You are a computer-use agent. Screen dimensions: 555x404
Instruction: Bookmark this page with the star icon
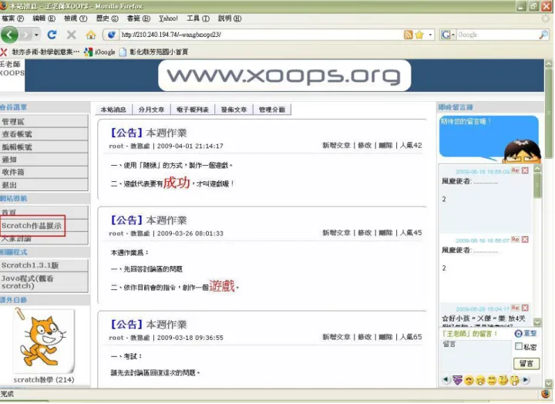click(419, 35)
